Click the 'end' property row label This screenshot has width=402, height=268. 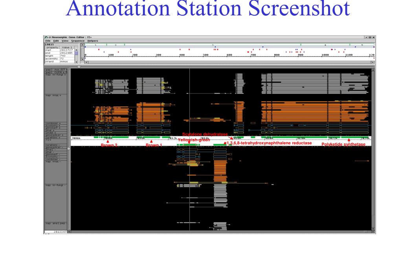coord(52,53)
